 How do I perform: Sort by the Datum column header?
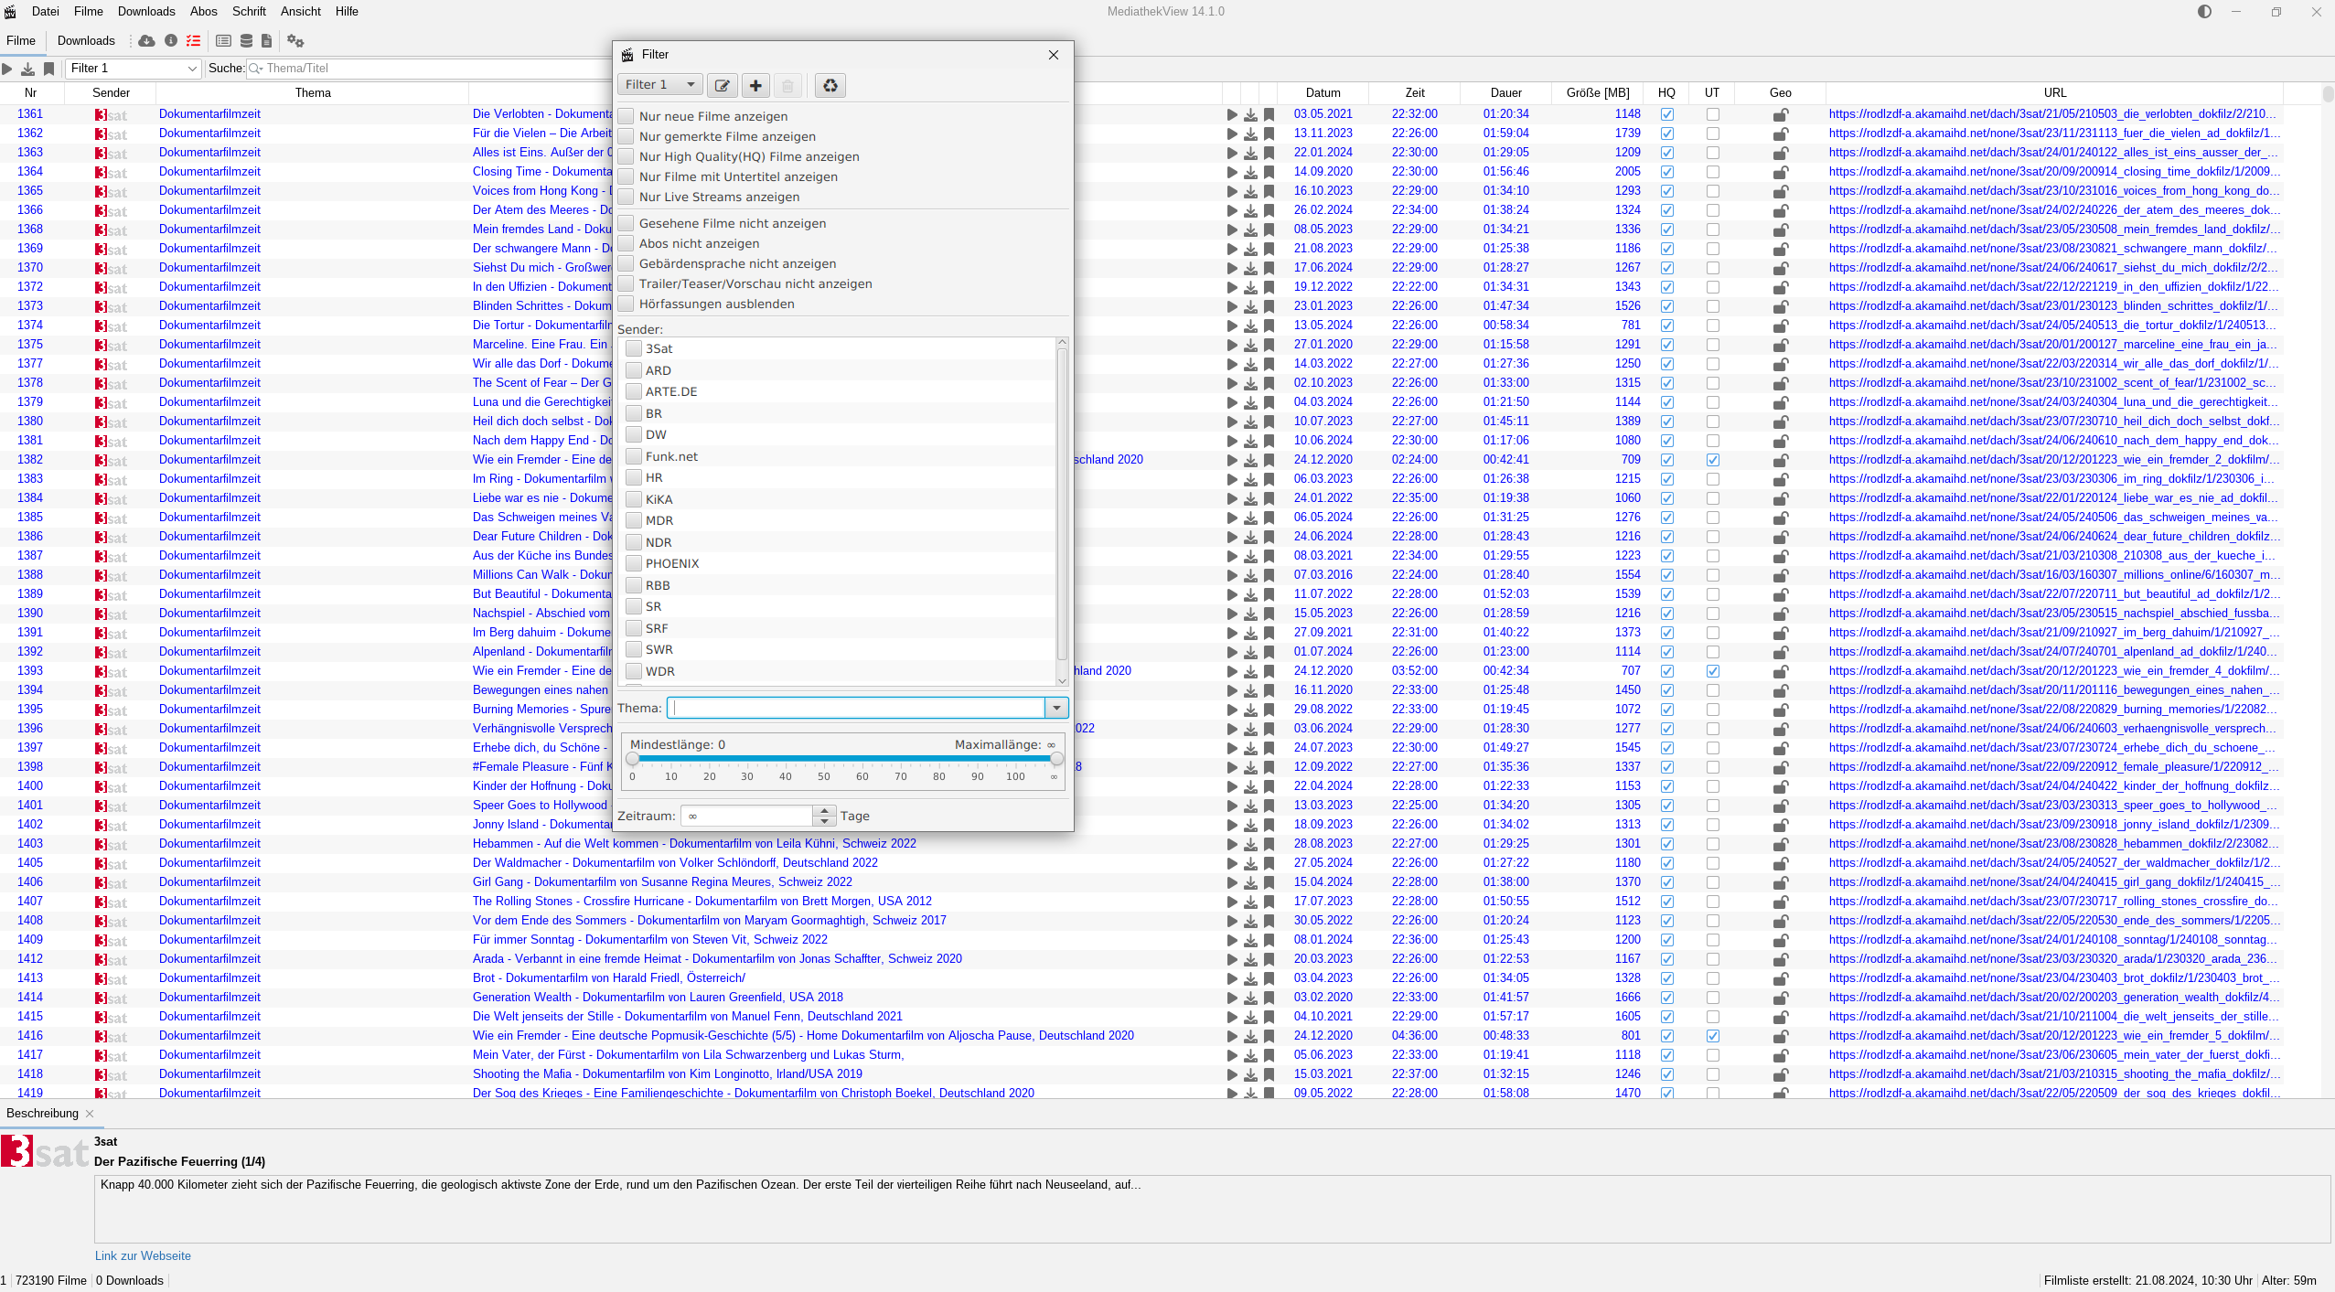(x=1323, y=93)
